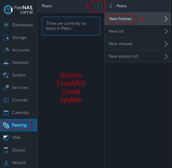172x168 pixels.
Task: Click the Docker container icon
Action: coord(6,150)
